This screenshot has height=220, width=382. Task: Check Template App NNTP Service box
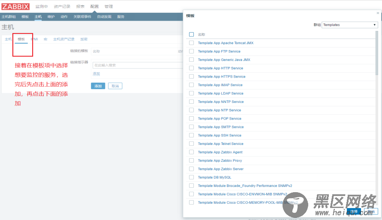[192, 102]
